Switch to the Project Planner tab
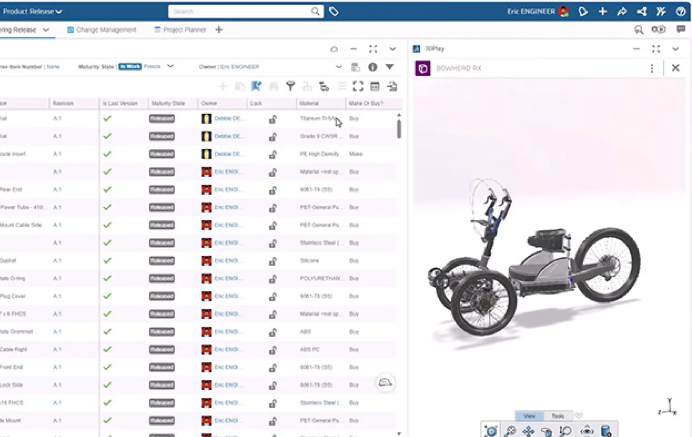The height and width of the screenshot is (437, 692). tap(180, 30)
